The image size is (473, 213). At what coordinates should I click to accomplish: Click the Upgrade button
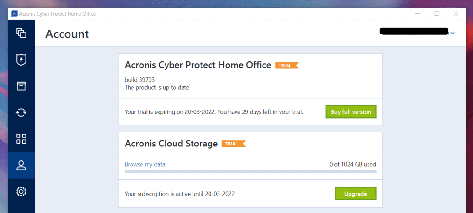(355, 194)
